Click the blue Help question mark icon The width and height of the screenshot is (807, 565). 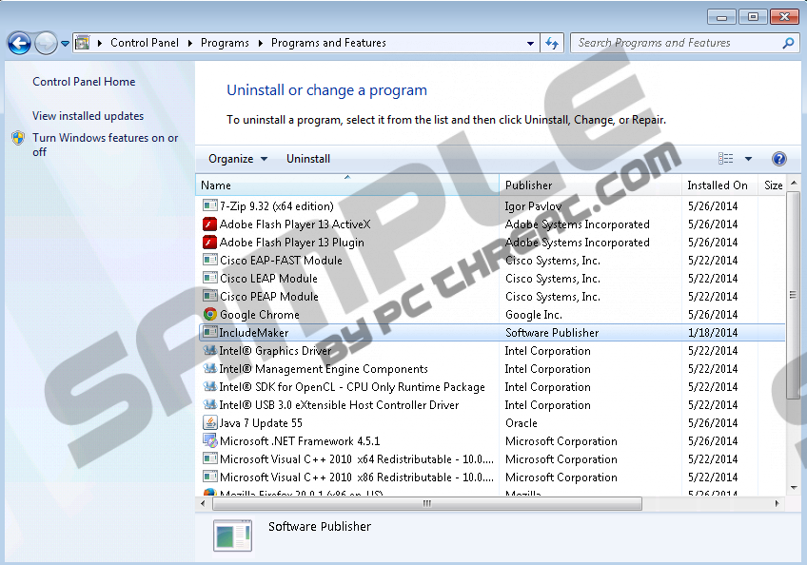tap(778, 159)
